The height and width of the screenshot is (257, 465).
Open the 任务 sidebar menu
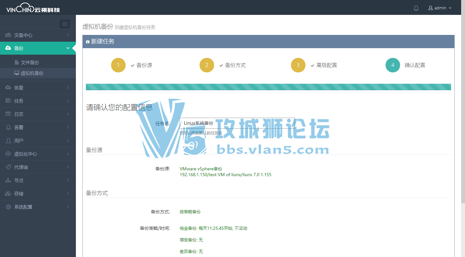tap(38, 101)
